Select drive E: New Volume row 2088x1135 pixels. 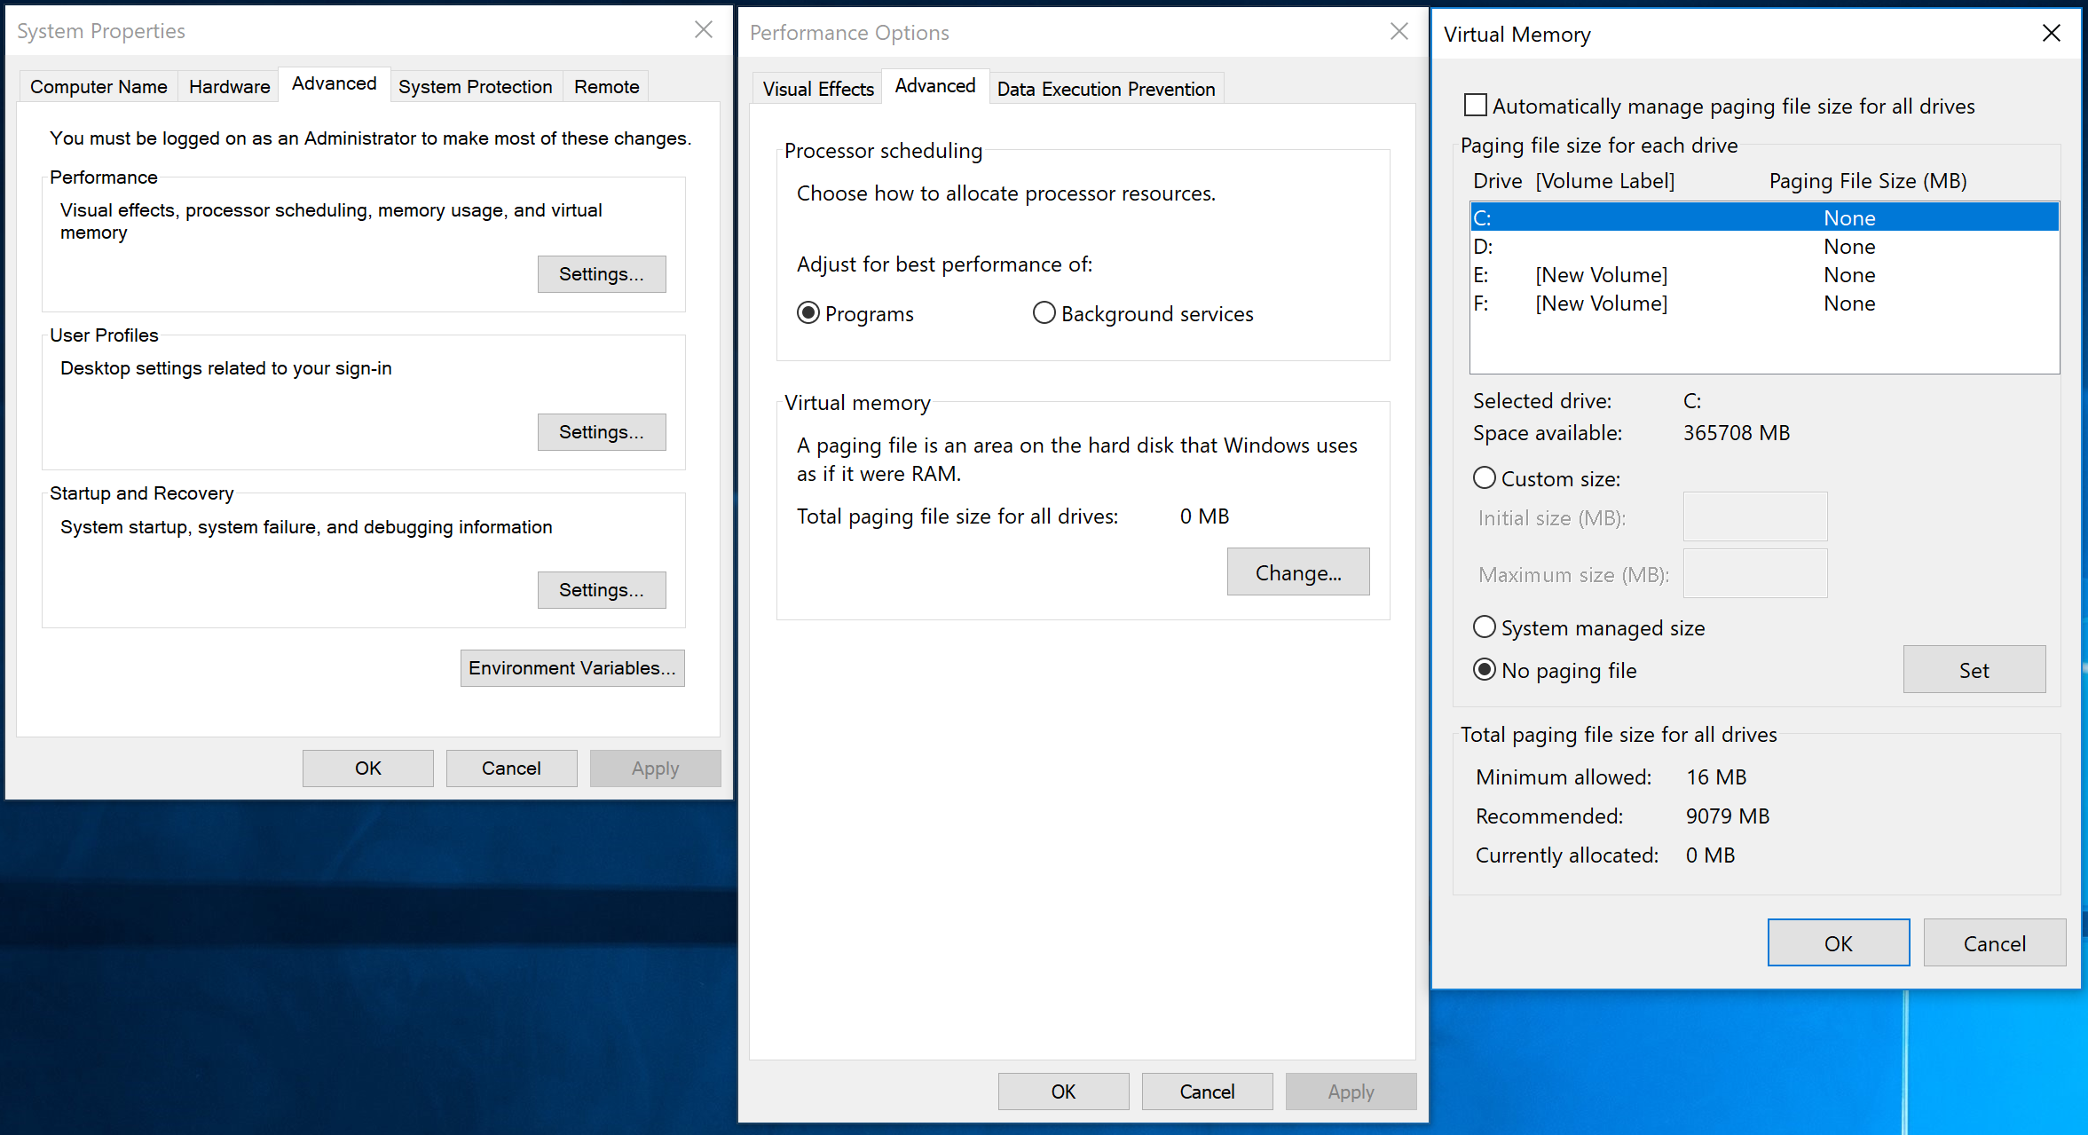1761,275
